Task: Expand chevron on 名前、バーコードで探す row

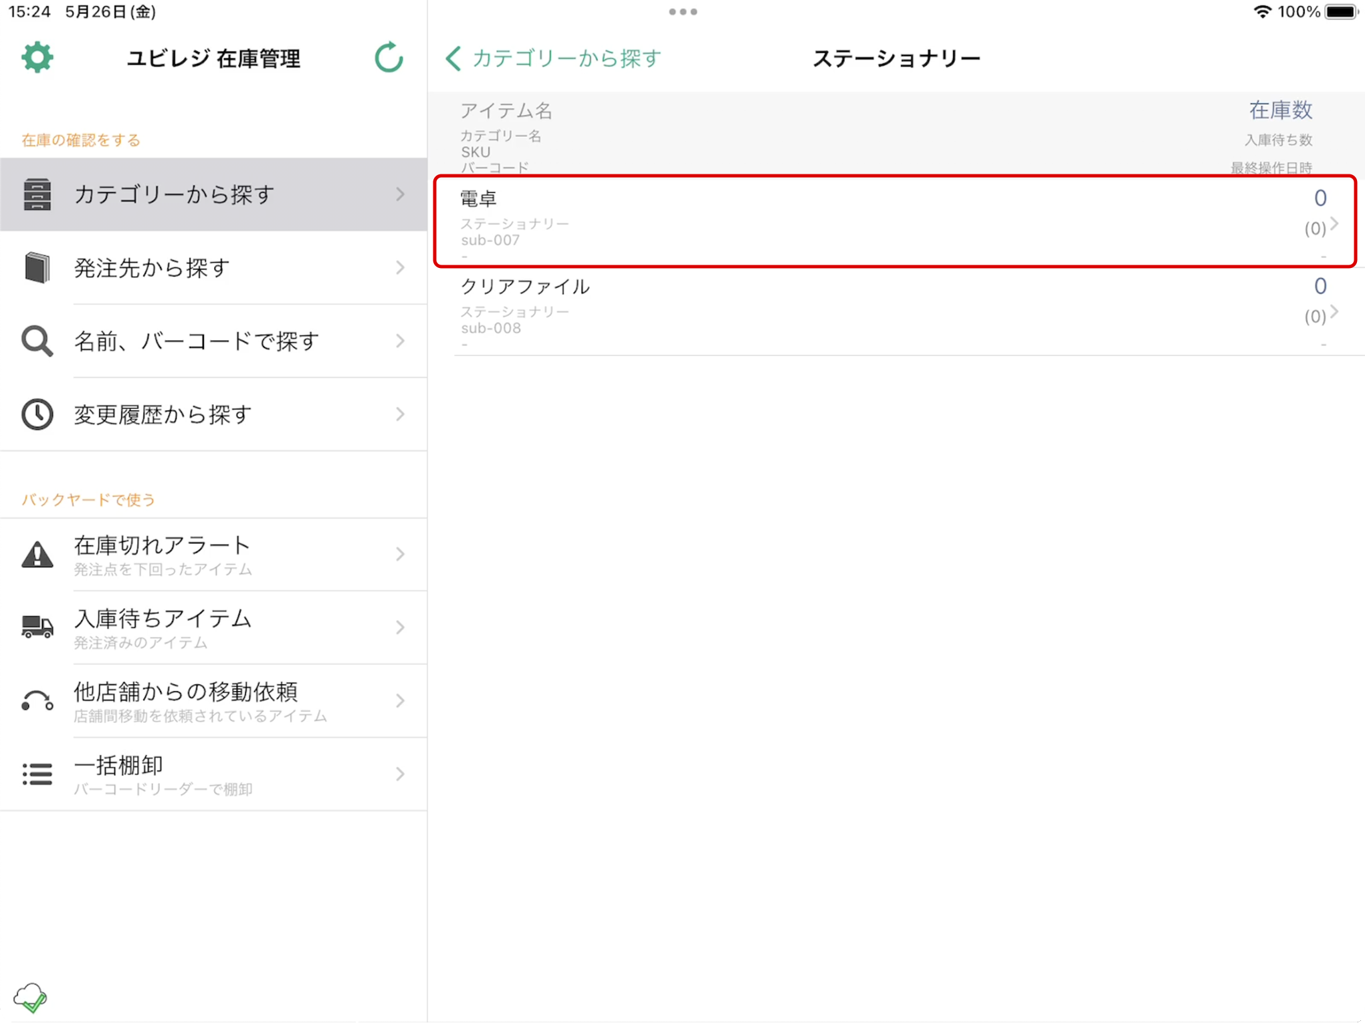Action: (400, 341)
